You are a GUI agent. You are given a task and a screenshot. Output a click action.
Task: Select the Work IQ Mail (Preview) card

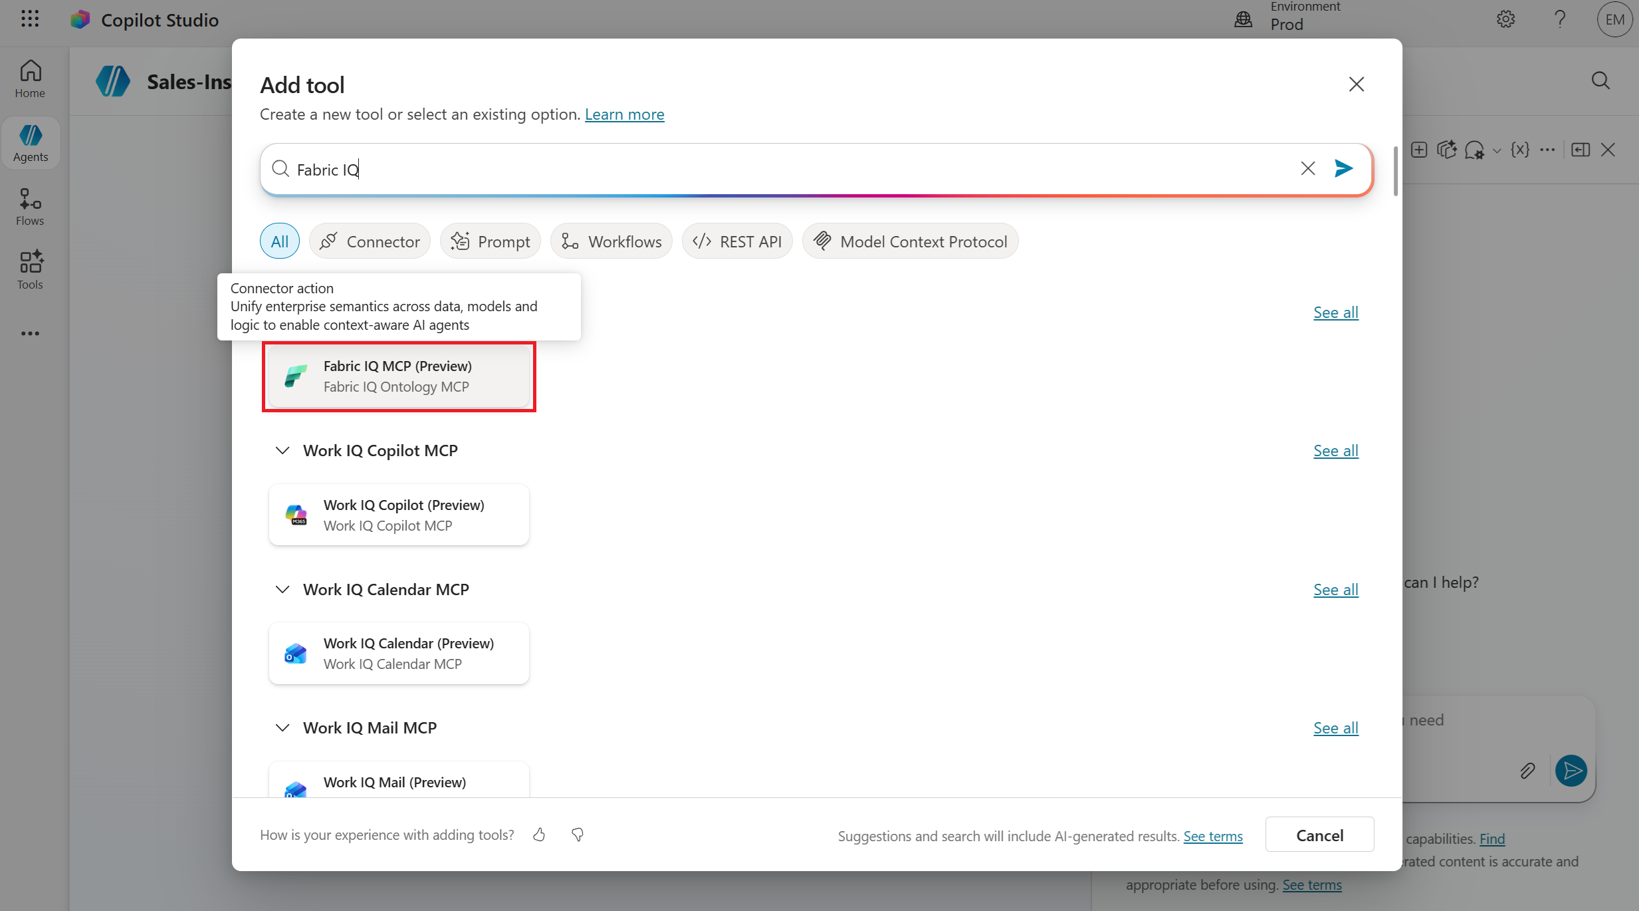point(399,779)
